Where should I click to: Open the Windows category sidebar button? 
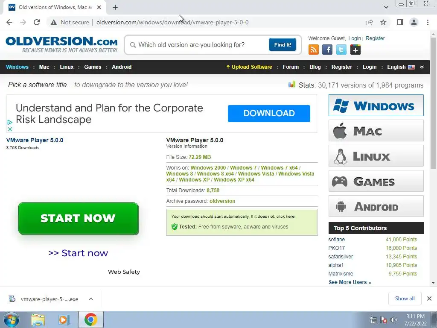(376, 105)
